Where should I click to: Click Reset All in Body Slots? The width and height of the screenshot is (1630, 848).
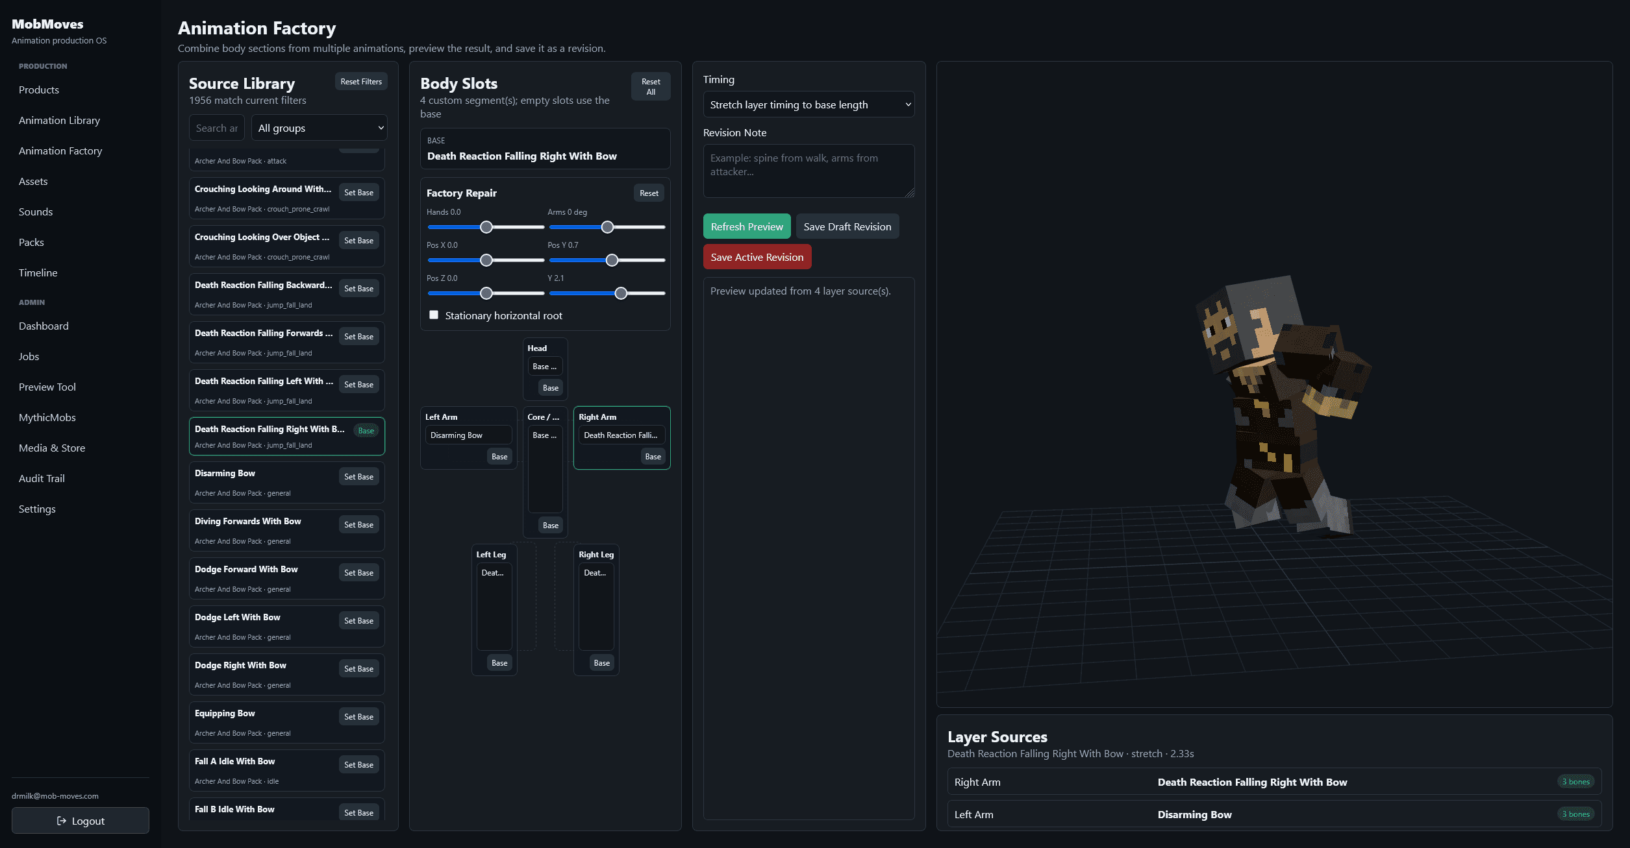coord(651,86)
